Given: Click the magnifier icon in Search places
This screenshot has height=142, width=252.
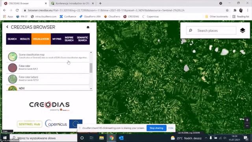Looking at the screenshot, I should 191,30.
